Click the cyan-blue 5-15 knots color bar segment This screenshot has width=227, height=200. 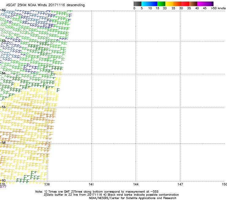click(149, 4)
